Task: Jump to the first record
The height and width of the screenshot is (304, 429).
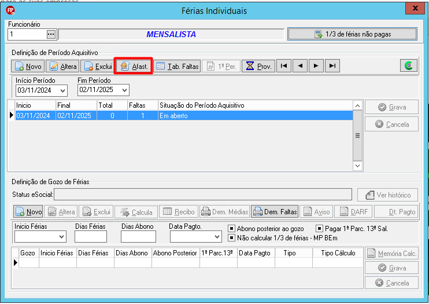Action: coord(284,66)
